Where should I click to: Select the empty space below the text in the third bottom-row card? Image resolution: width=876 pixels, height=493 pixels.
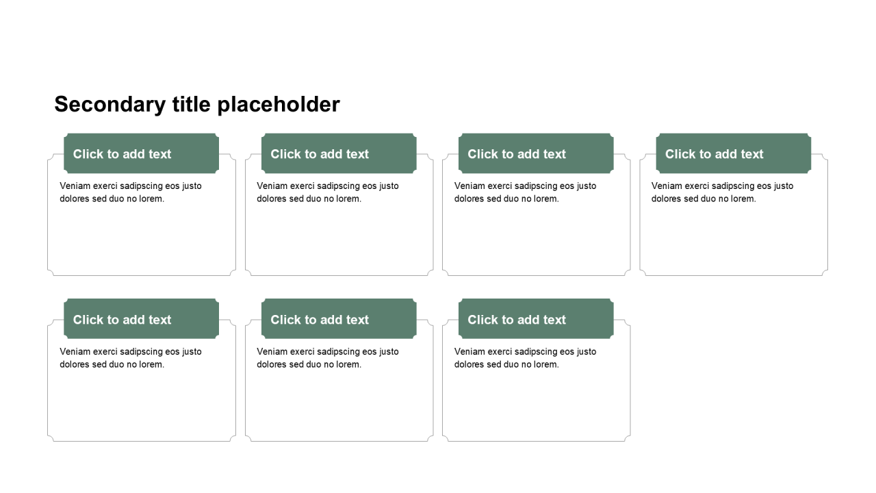pos(536,405)
